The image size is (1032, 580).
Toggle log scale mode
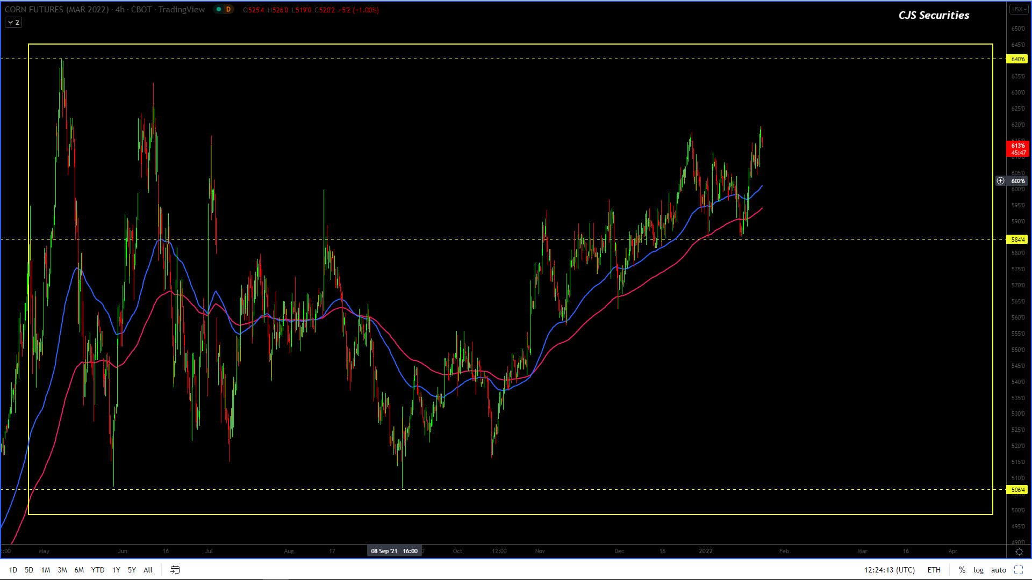(x=978, y=570)
